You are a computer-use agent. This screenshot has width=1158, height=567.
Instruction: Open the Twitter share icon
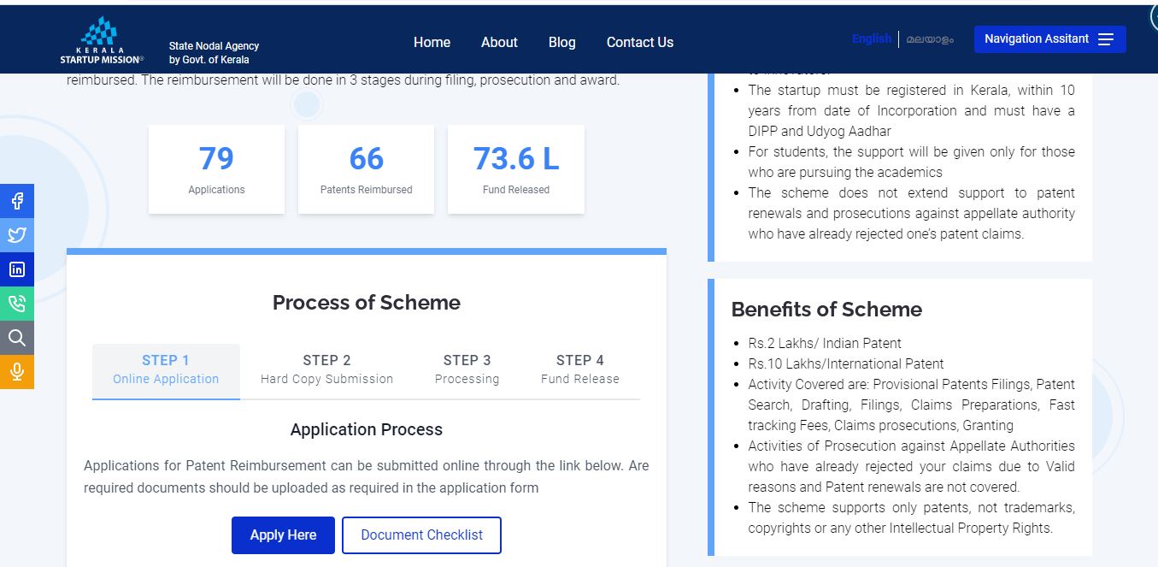(17, 235)
